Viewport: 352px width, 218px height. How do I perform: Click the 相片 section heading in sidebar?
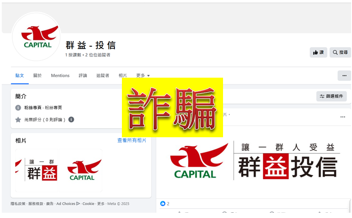(x=21, y=141)
